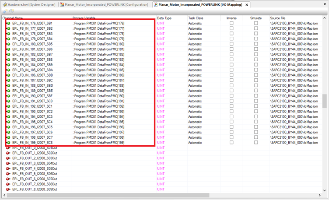Click the green icon beside EPL_FB_IN_199_I2007_SC8

point(8,143)
